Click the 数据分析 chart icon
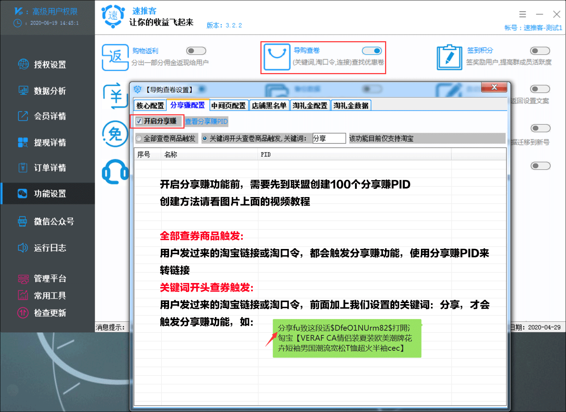Viewport: 566px width, 412px height. point(23,90)
